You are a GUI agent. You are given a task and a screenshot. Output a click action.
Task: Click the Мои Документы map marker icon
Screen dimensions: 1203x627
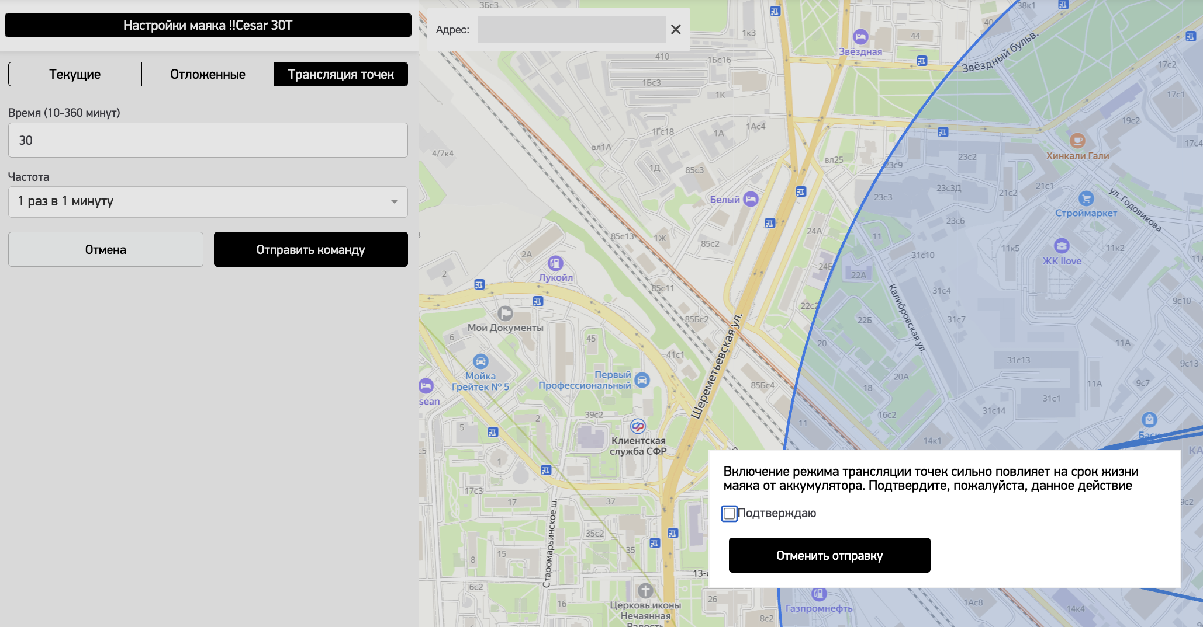click(505, 313)
